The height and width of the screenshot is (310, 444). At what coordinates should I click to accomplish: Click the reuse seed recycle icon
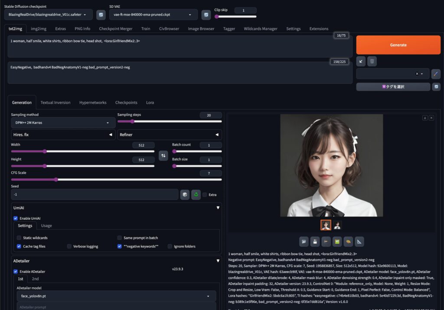196,195
